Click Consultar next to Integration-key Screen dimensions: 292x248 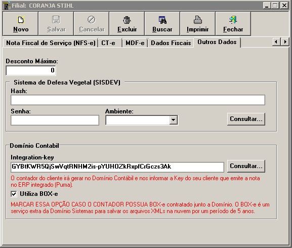coord(246,166)
